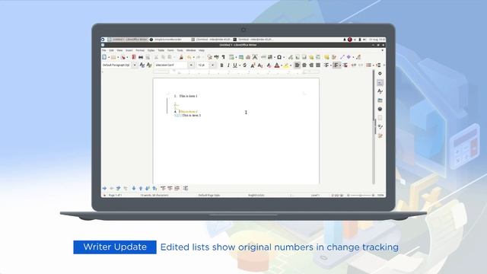Viewport: 487px width, 274px height.
Task: Expand the New document dropdown arrow
Action: pos(109,57)
